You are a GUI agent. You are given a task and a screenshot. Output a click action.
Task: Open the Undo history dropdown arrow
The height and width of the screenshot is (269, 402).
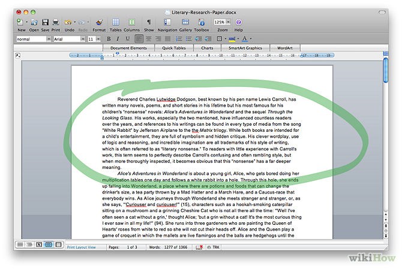(x=75, y=22)
